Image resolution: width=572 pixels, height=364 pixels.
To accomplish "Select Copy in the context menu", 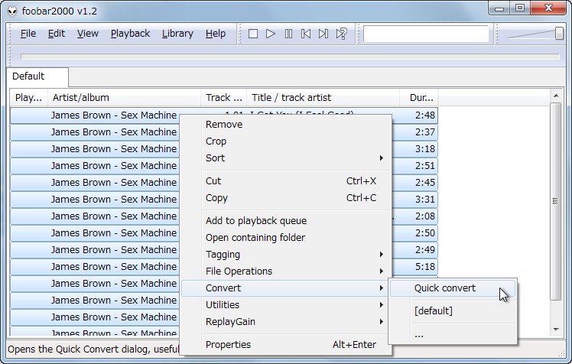I will 286,198.
